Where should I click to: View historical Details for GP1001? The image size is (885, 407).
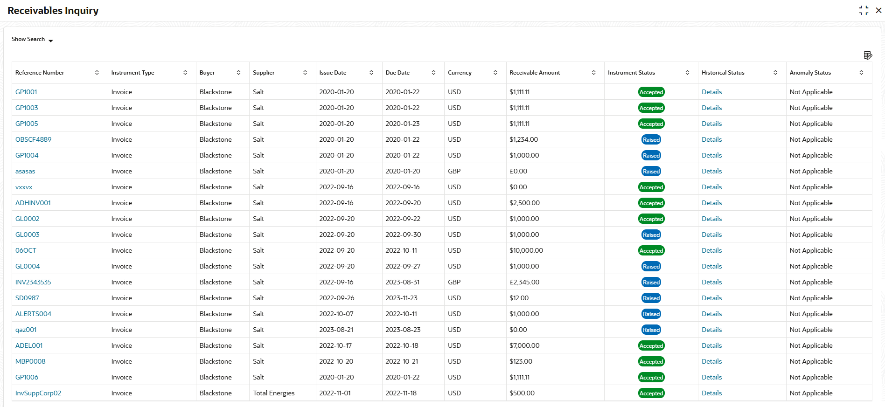(711, 92)
